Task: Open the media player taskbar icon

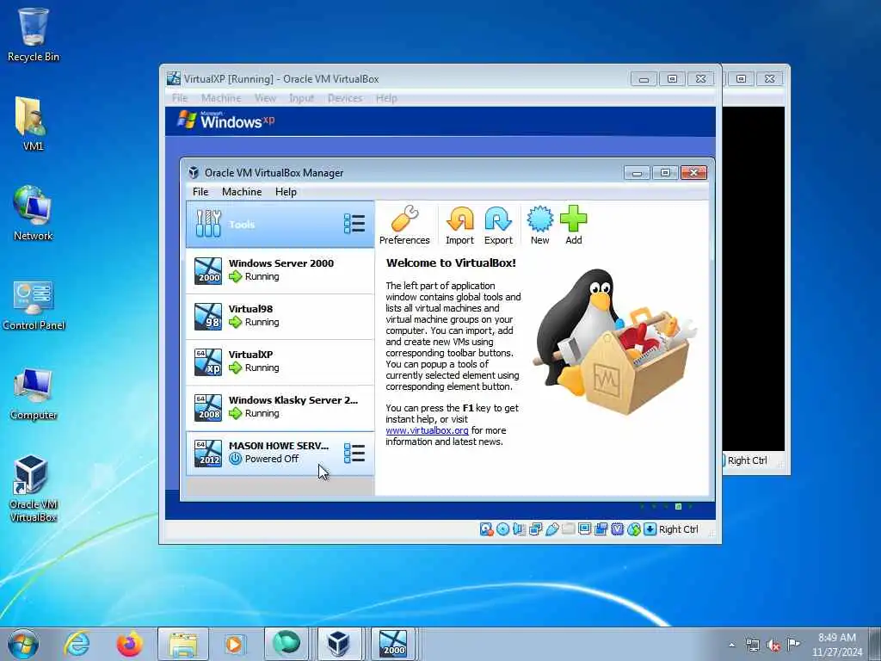Action: pyautogui.click(x=234, y=644)
